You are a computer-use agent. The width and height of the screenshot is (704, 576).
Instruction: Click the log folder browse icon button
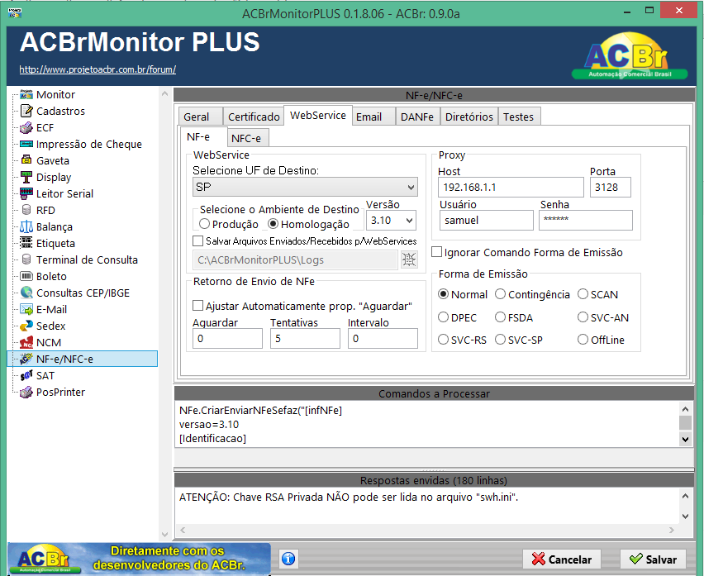click(409, 259)
